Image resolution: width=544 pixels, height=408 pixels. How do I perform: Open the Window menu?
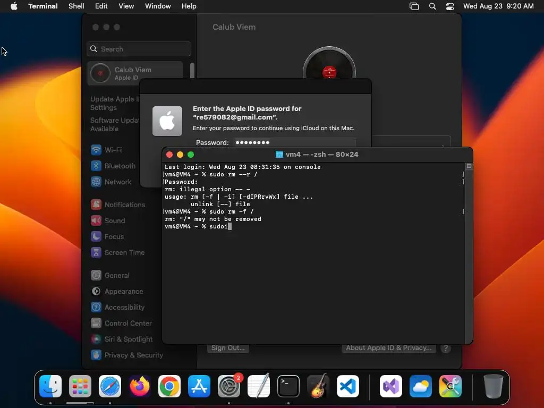pyautogui.click(x=158, y=6)
